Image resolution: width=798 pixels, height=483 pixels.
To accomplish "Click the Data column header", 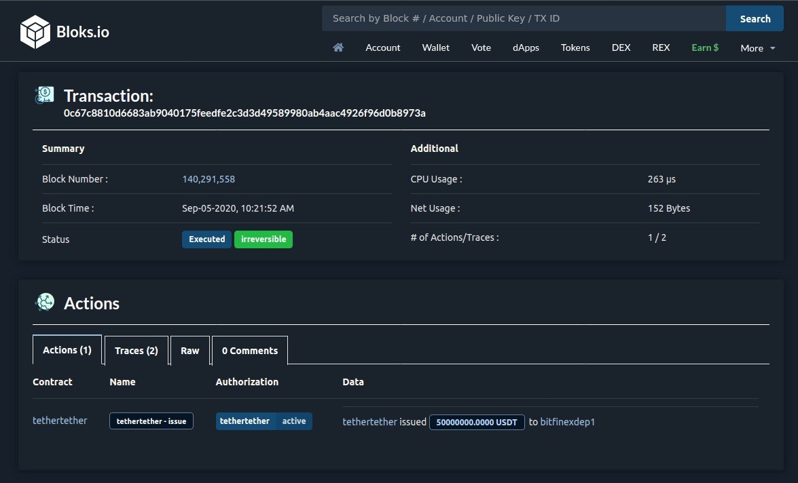I will [x=353, y=382].
